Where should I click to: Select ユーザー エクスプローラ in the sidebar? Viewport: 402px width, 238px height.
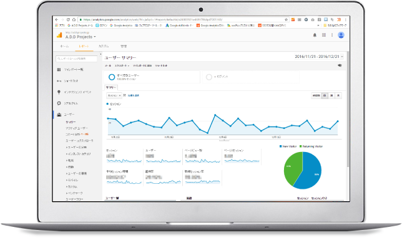tap(79, 141)
